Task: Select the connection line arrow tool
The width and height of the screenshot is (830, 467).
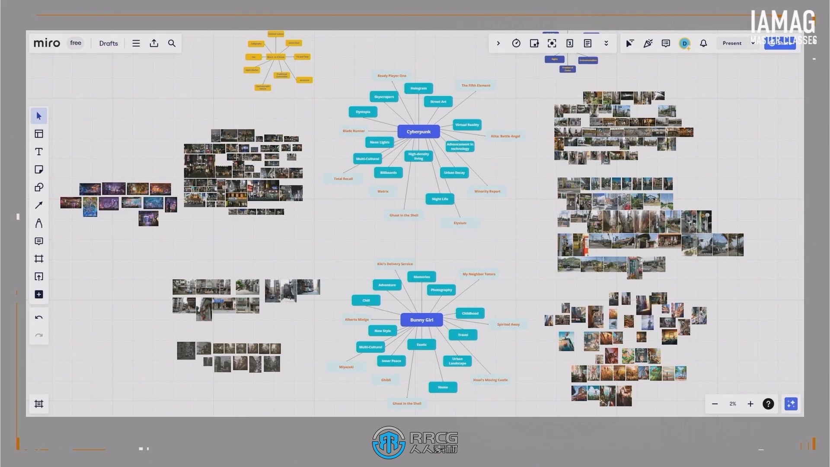Action: pos(39,205)
